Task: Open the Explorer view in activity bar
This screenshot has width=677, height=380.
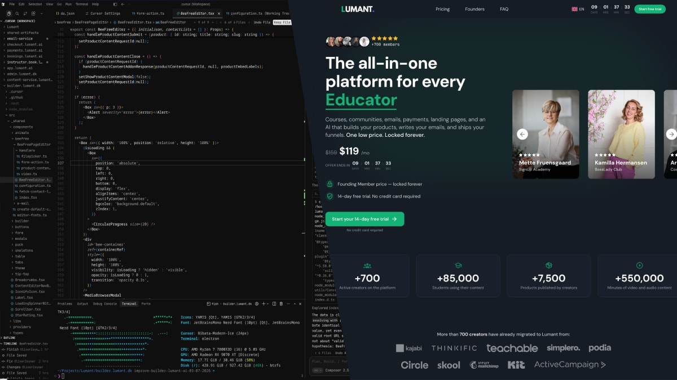Action: 9,14
